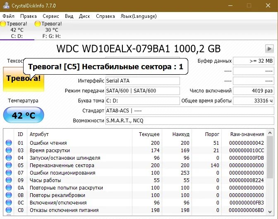Image resolution: width=278 pixels, height=219 pixels.
Task: Select the Время раскрутки attribute name
Action: click(50, 151)
